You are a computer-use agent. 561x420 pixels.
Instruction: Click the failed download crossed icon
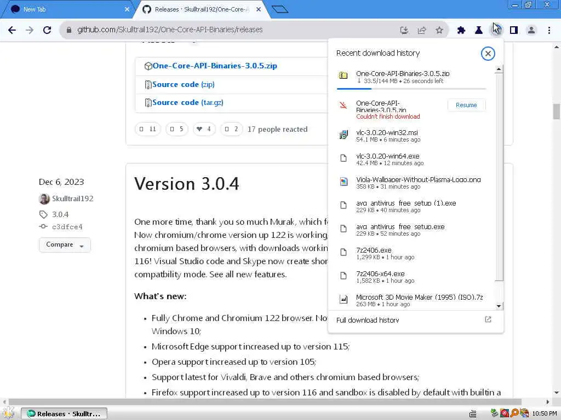point(344,106)
